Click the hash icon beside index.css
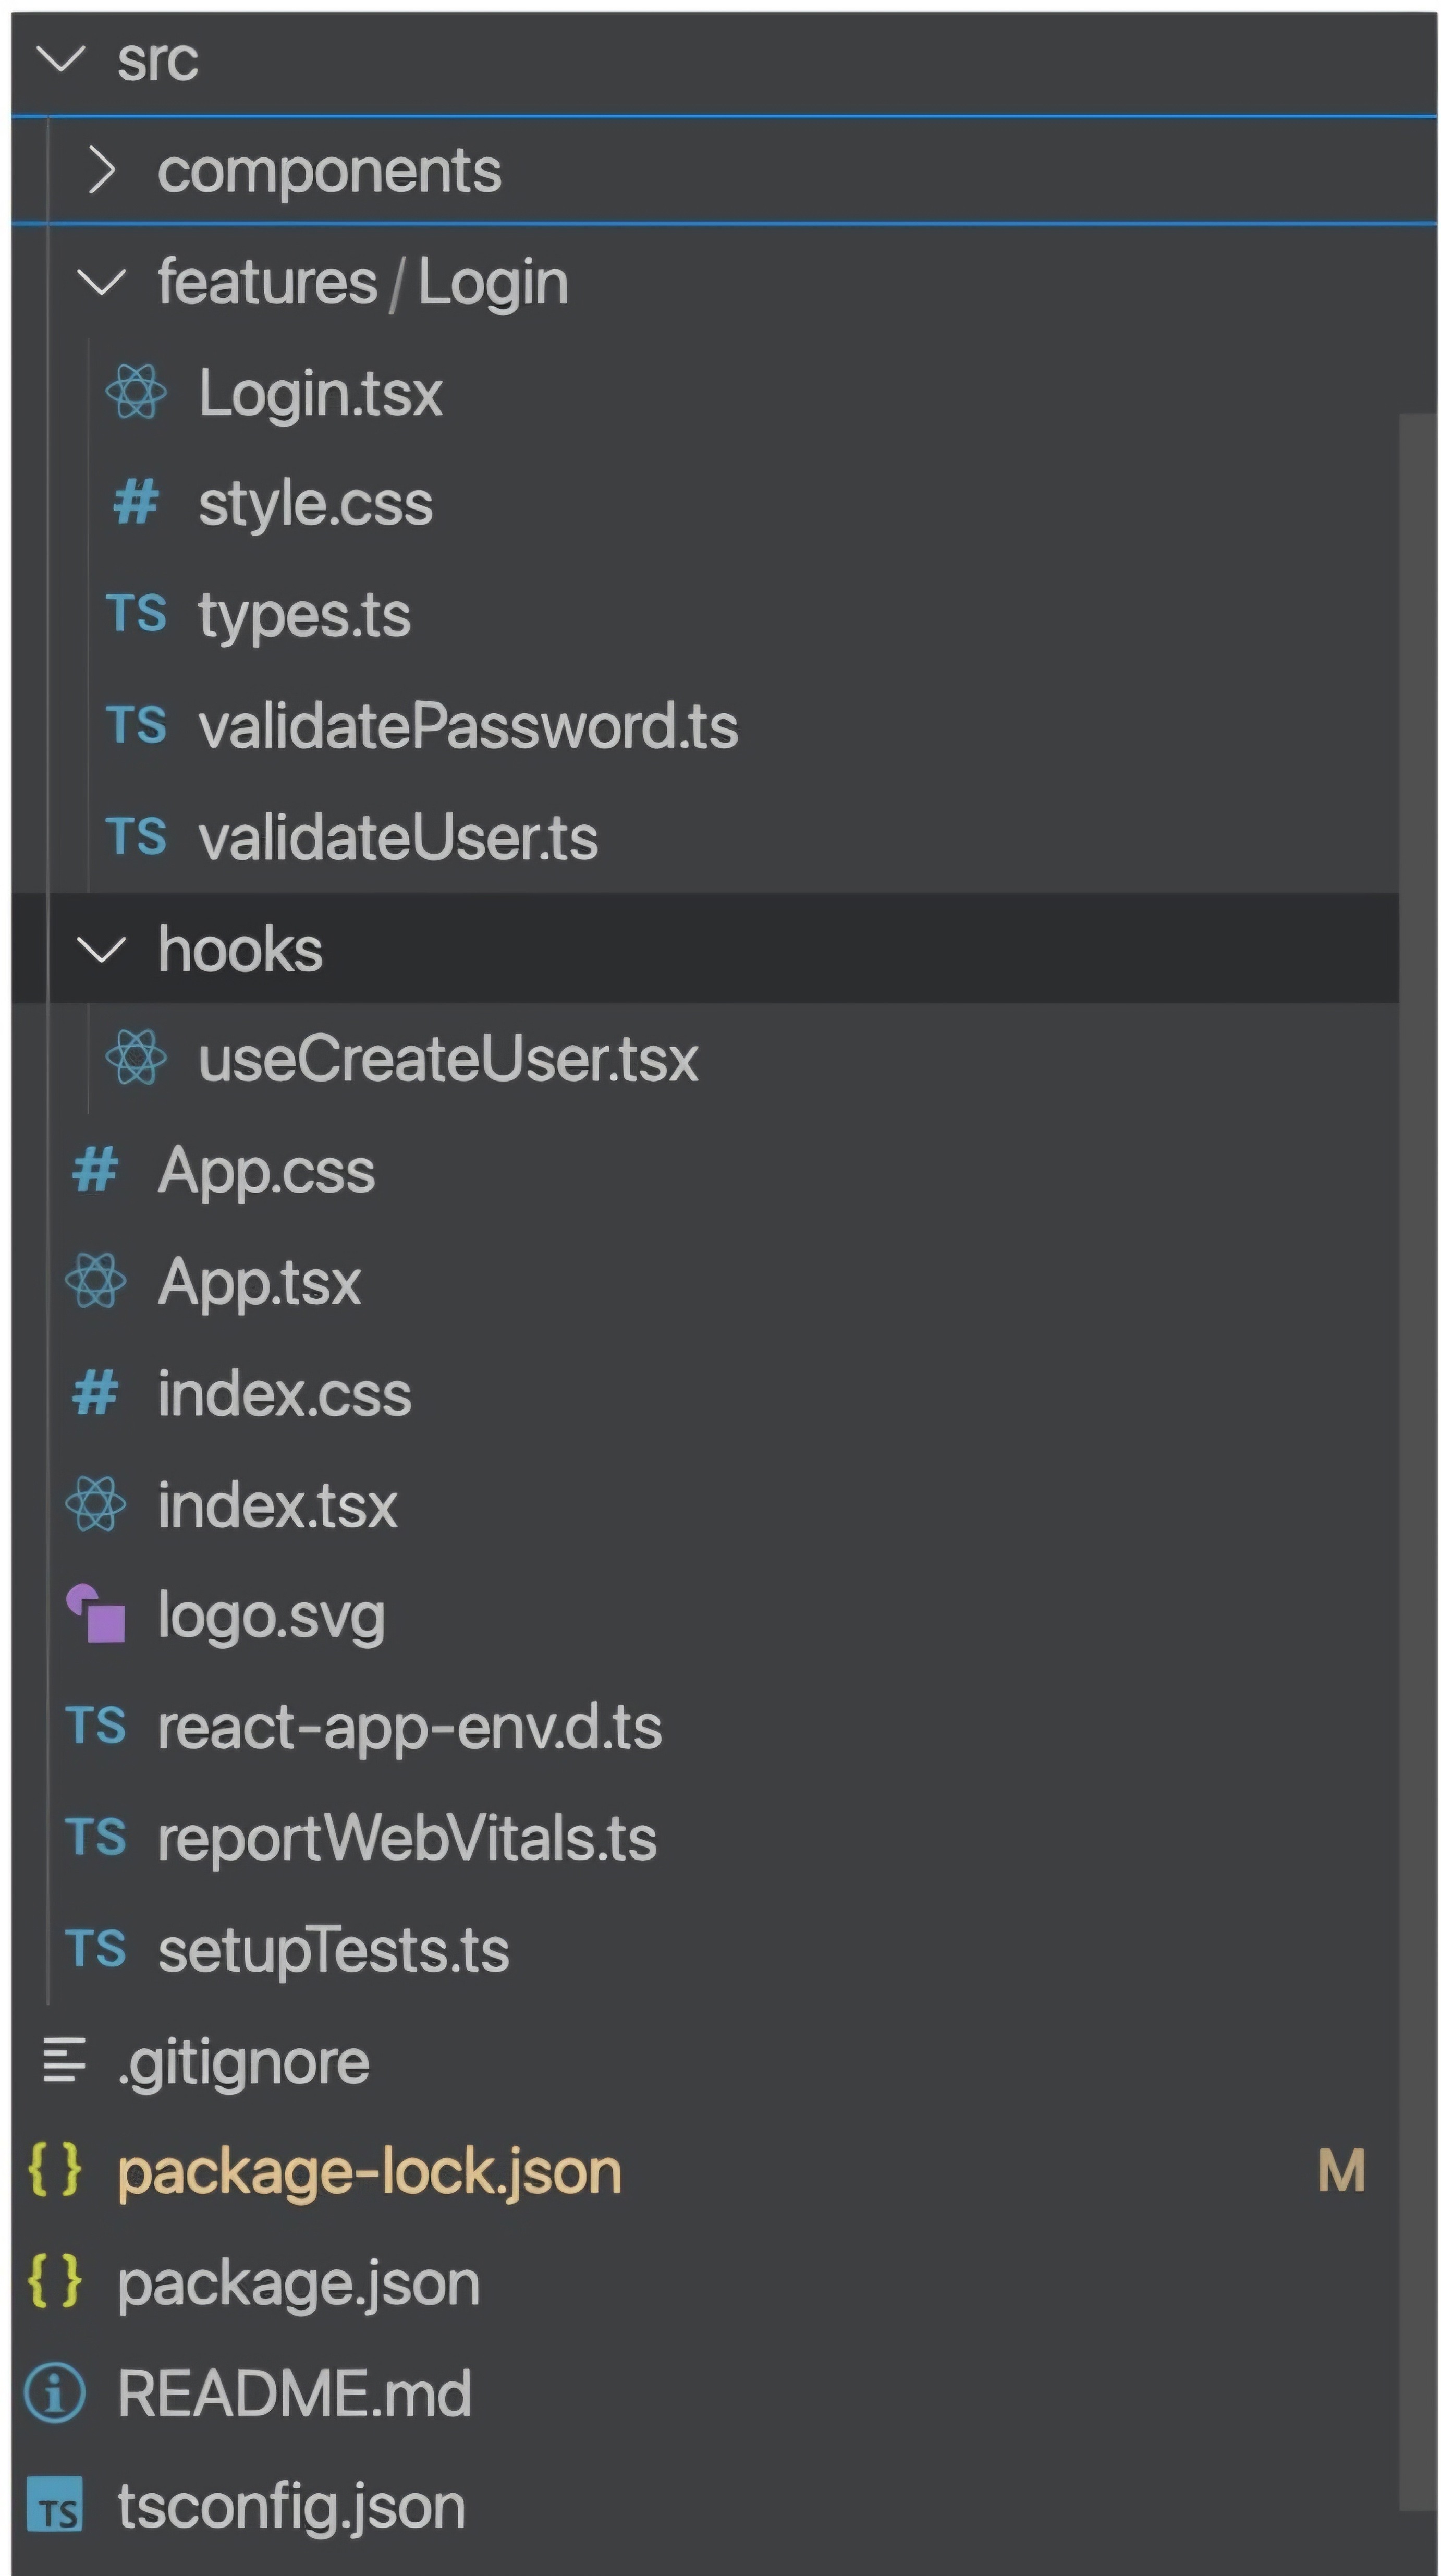 96,1393
